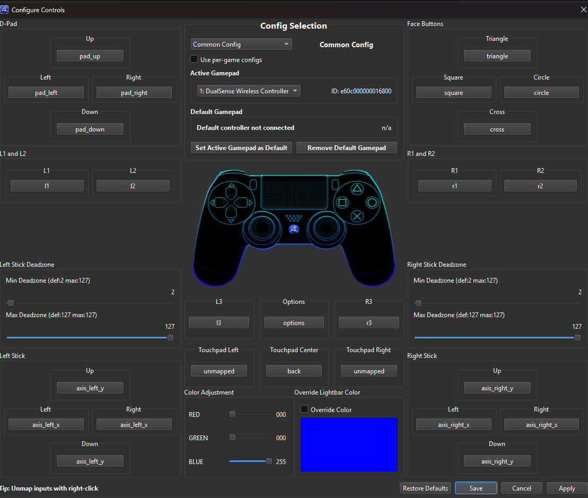The height and width of the screenshot is (498, 588).
Task: Click Touchpad Center back mapping button
Action: (294, 371)
